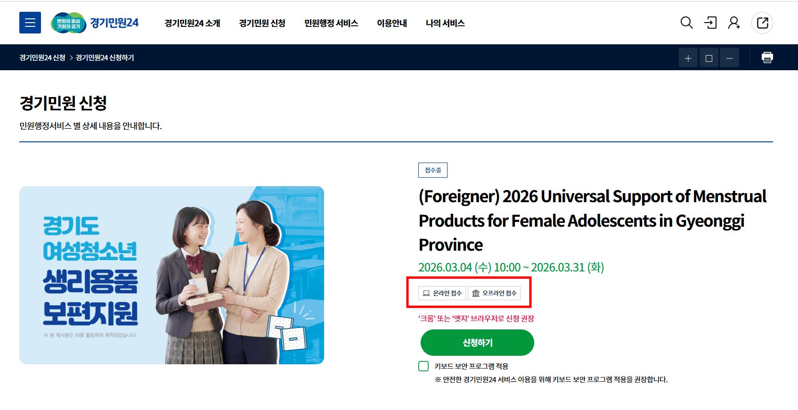Open the 경기민원24 소개 menu
This screenshot has height=410, width=798.
[192, 23]
